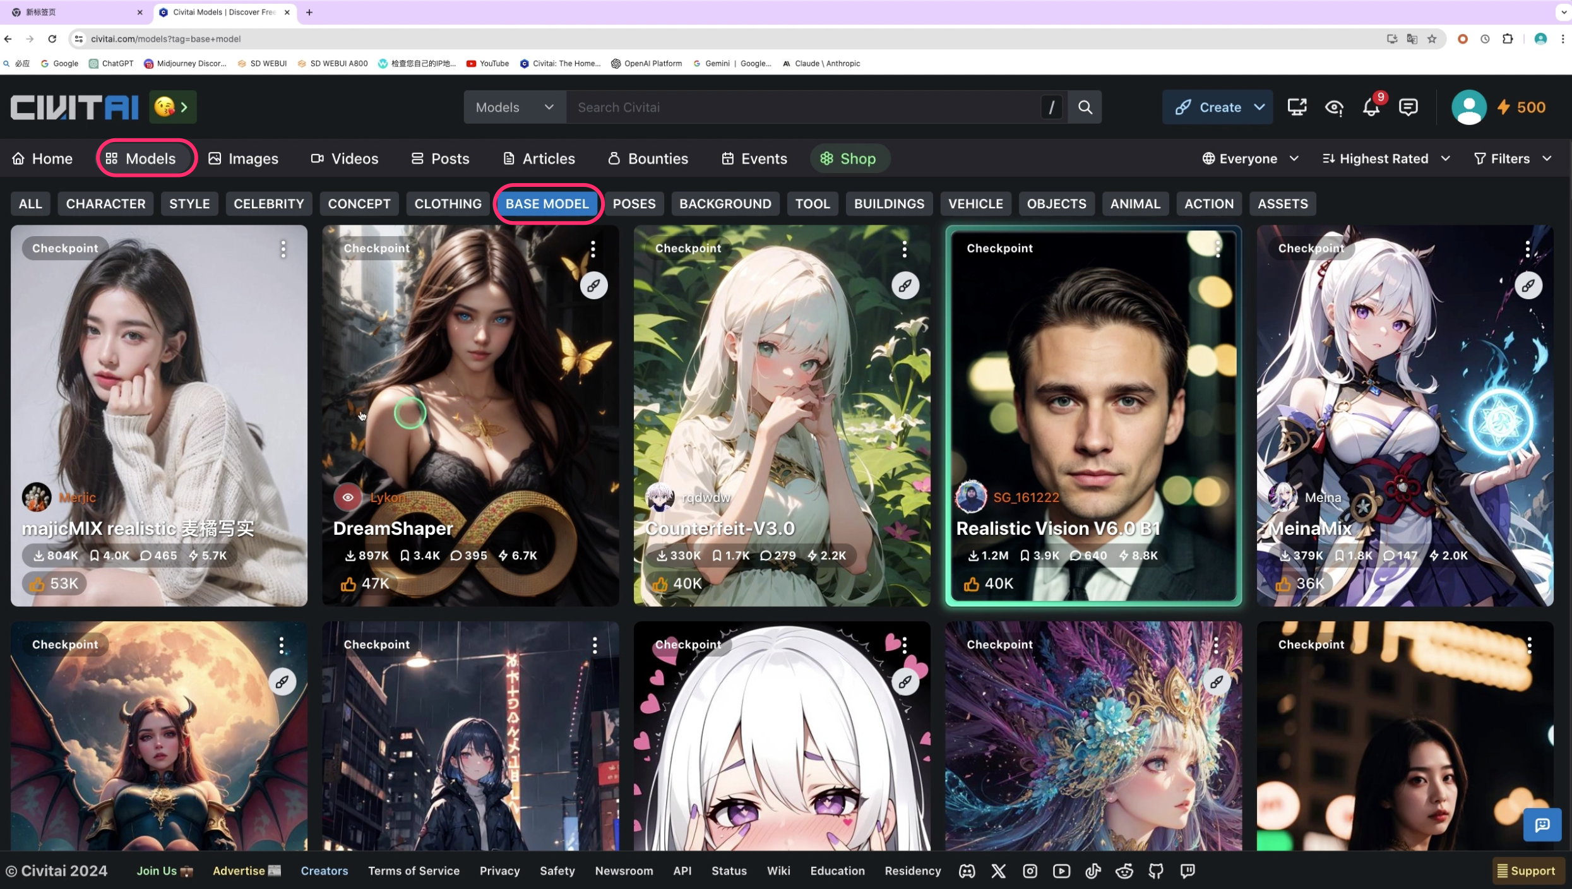Image resolution: width=1572 pixels, height=889 pixels.
Task: Open the Twitch footer icon
Action: pos(1188,871)
